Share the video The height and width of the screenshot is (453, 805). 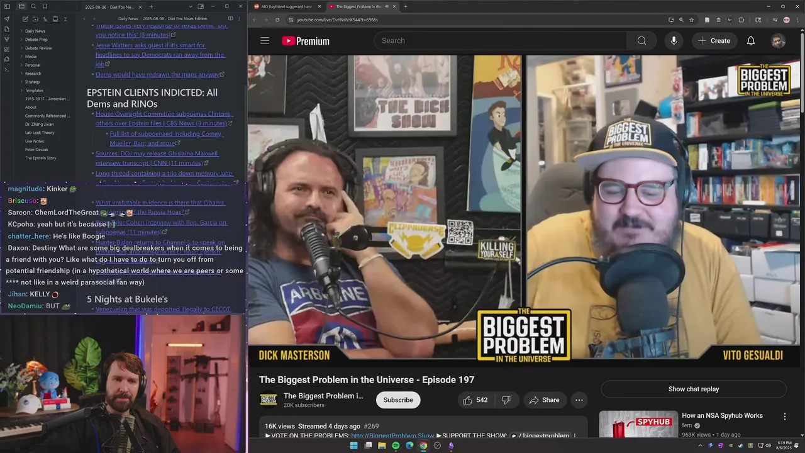tap(545, 400)
